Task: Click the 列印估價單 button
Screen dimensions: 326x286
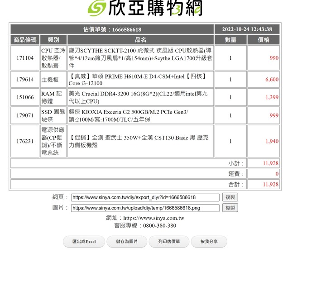Action: pyautogui.click(x=169, y=242)
